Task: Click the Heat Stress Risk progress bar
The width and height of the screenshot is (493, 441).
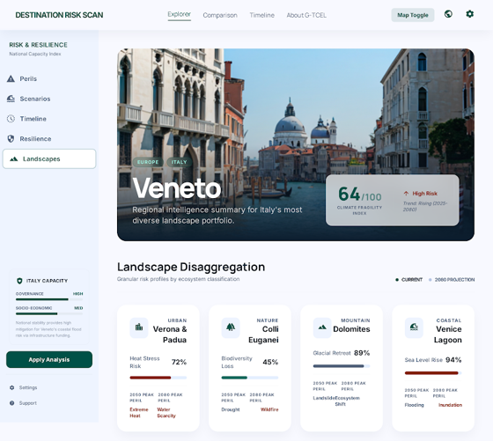Action: pyautogui.click(x=158, y=378)
